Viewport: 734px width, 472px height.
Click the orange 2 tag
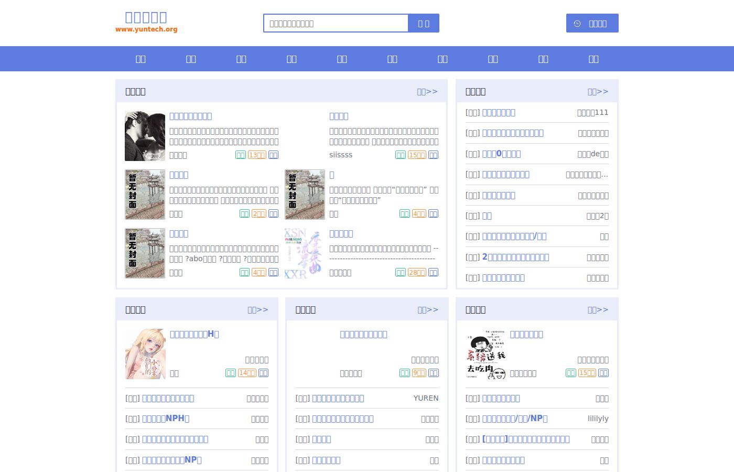click(259, 213)
